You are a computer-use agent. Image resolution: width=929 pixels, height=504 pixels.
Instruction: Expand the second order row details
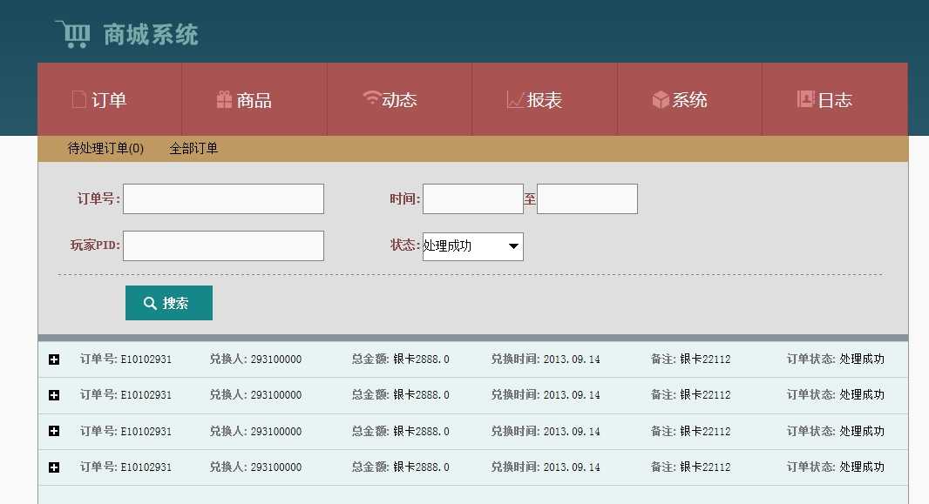point(54,394)
